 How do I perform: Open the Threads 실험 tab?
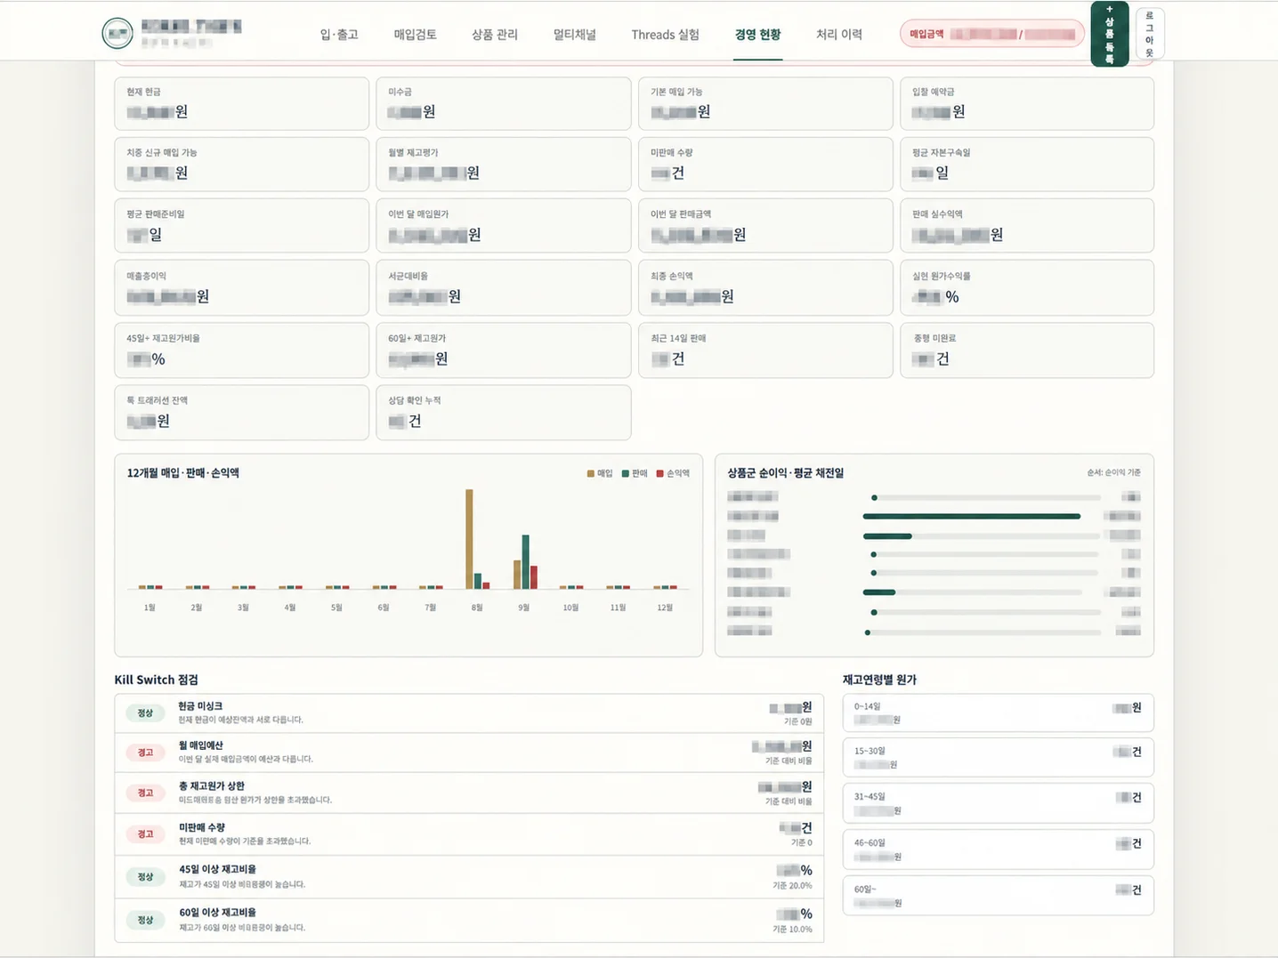point(665,35)
